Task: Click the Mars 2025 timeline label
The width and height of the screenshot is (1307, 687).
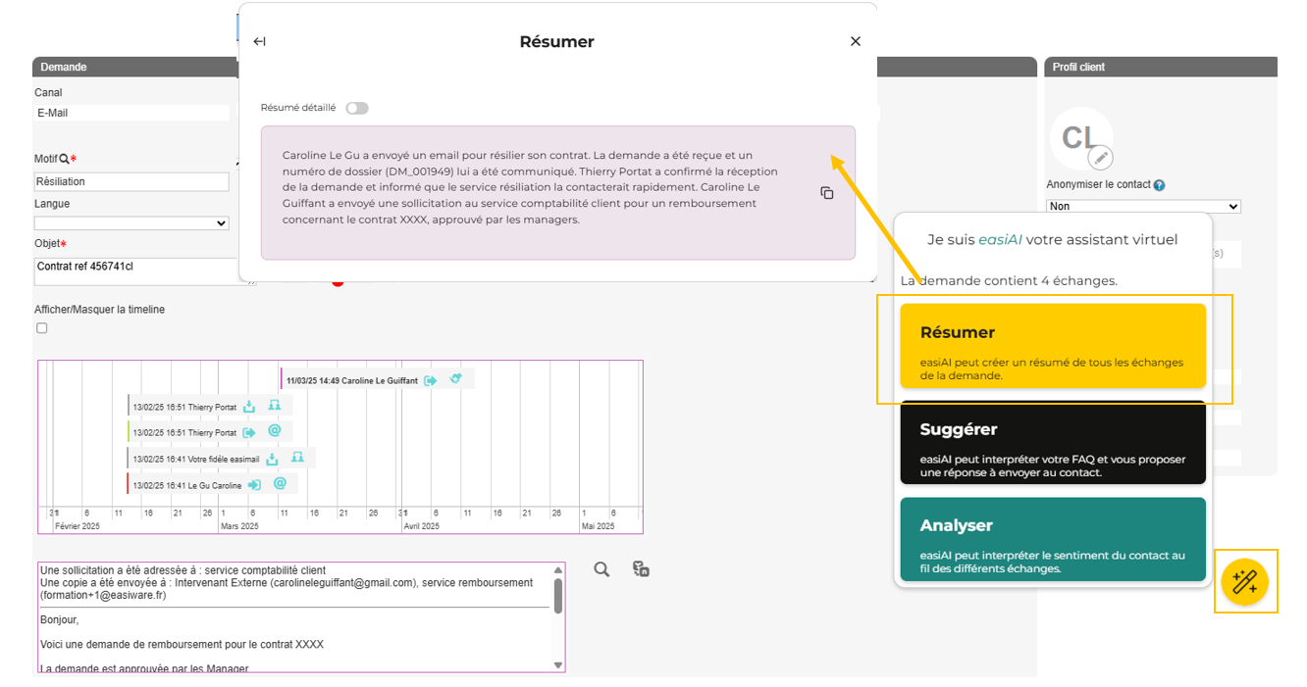Action: point(239,526)
